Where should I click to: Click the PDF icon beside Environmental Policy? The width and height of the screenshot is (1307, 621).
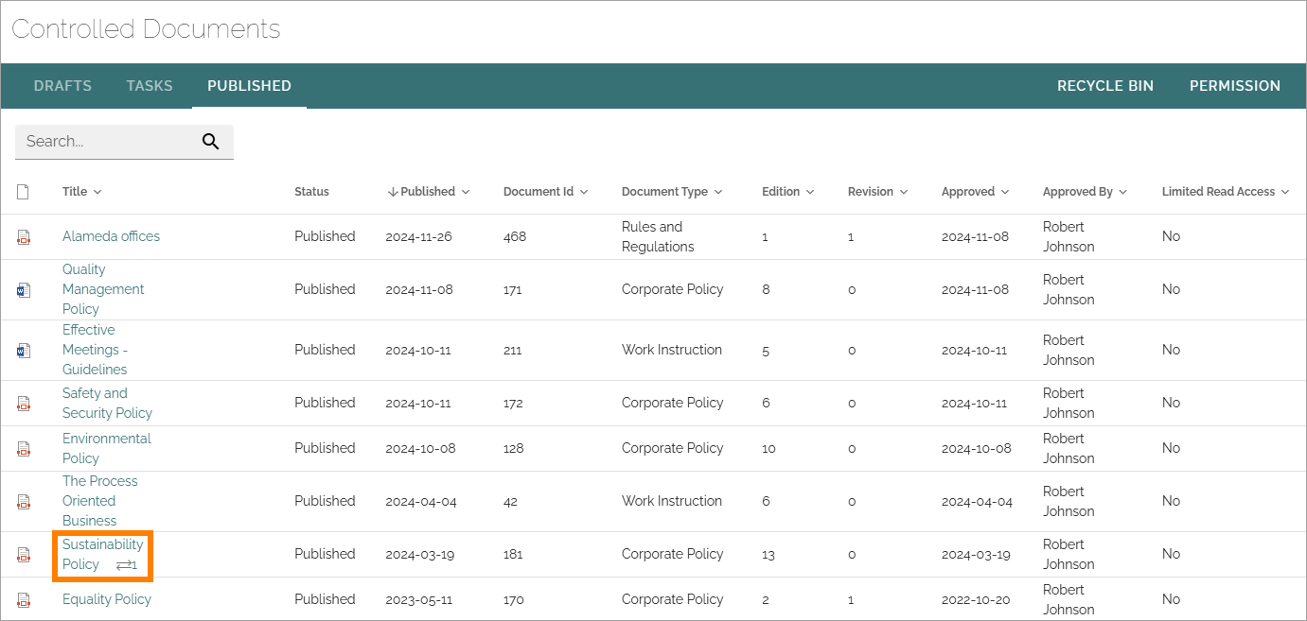pos(24,449)
